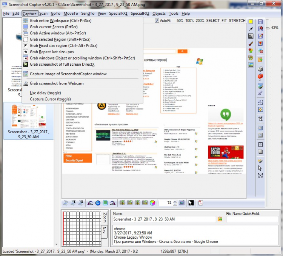
Task: Toggle the AutoFit checkbox
Action: (157, 21)
